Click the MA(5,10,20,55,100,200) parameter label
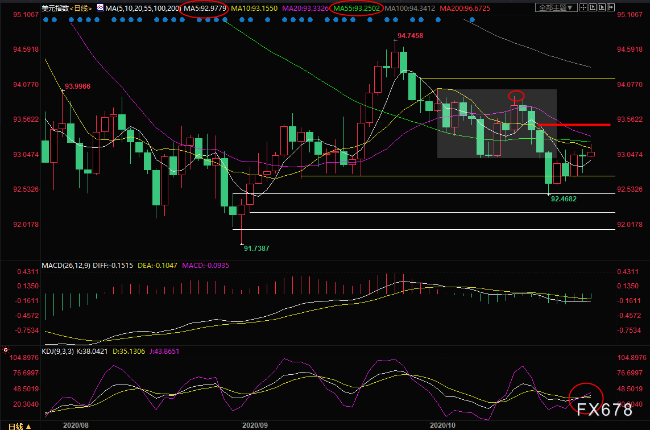Screen dimensions: 650x430 click(143, 9)
